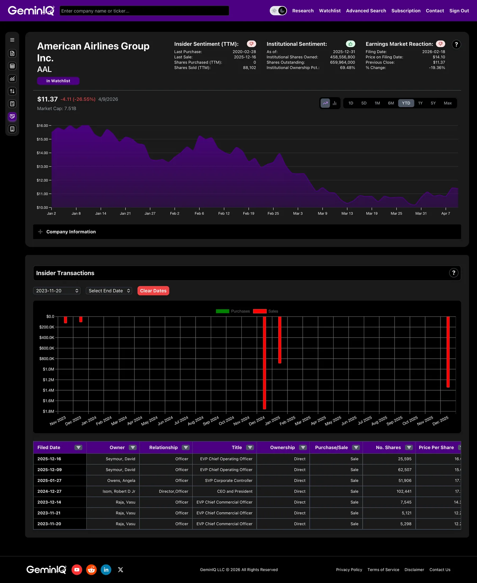Viewport: 477px width, 583px height.
Task: Open the Contact page from the header
Action: click(x=435, y=11)
